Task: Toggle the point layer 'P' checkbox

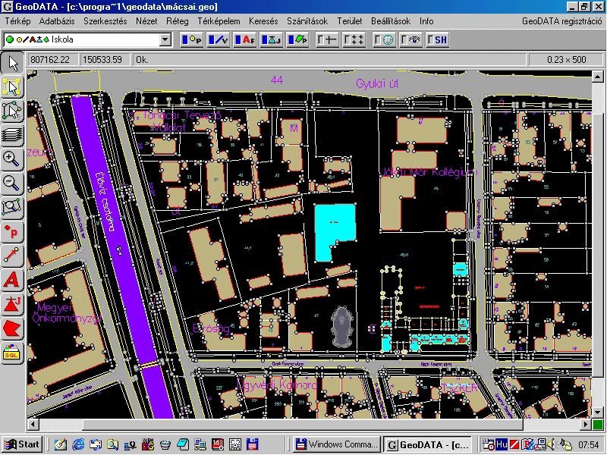Action: pyautogui.click(x=192, y=39)
